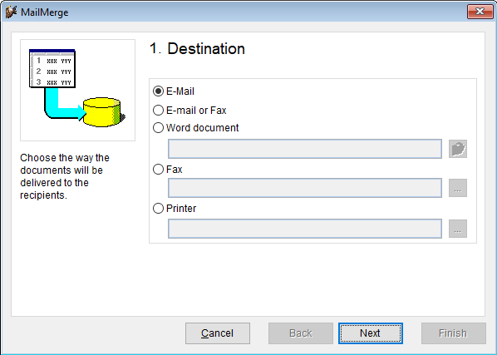Click the MailMerge app icon in title bar

point(11,12)
